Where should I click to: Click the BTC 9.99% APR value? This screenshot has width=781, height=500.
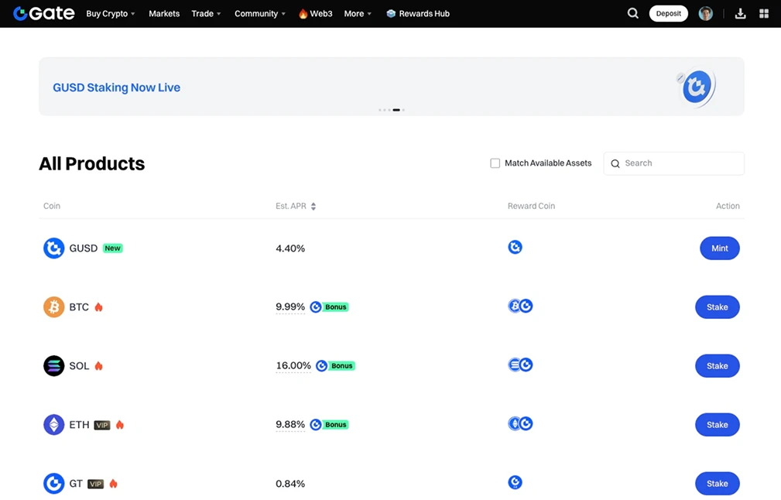[x=290, y=307]
